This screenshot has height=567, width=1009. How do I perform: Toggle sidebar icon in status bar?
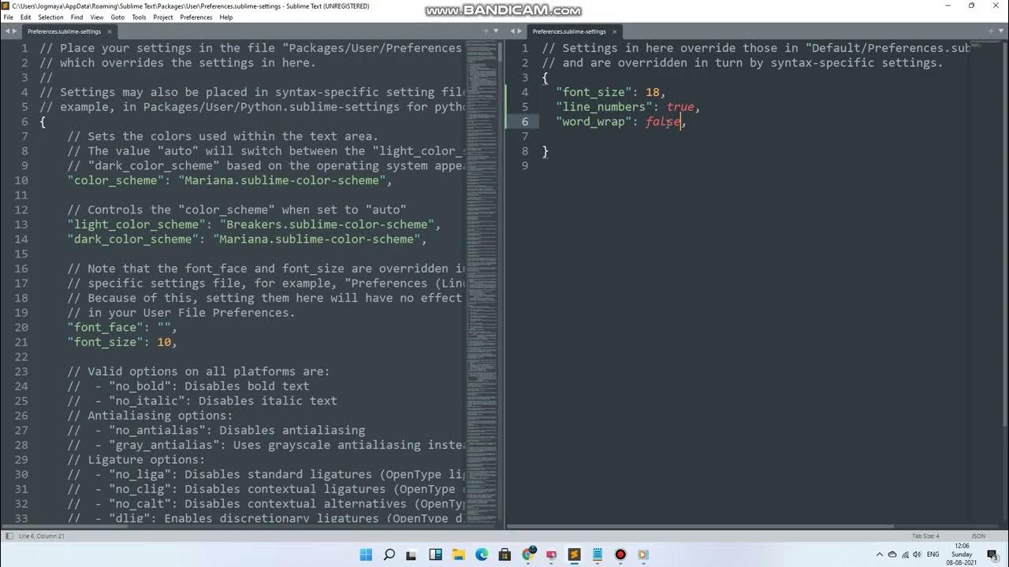point(8,536)
